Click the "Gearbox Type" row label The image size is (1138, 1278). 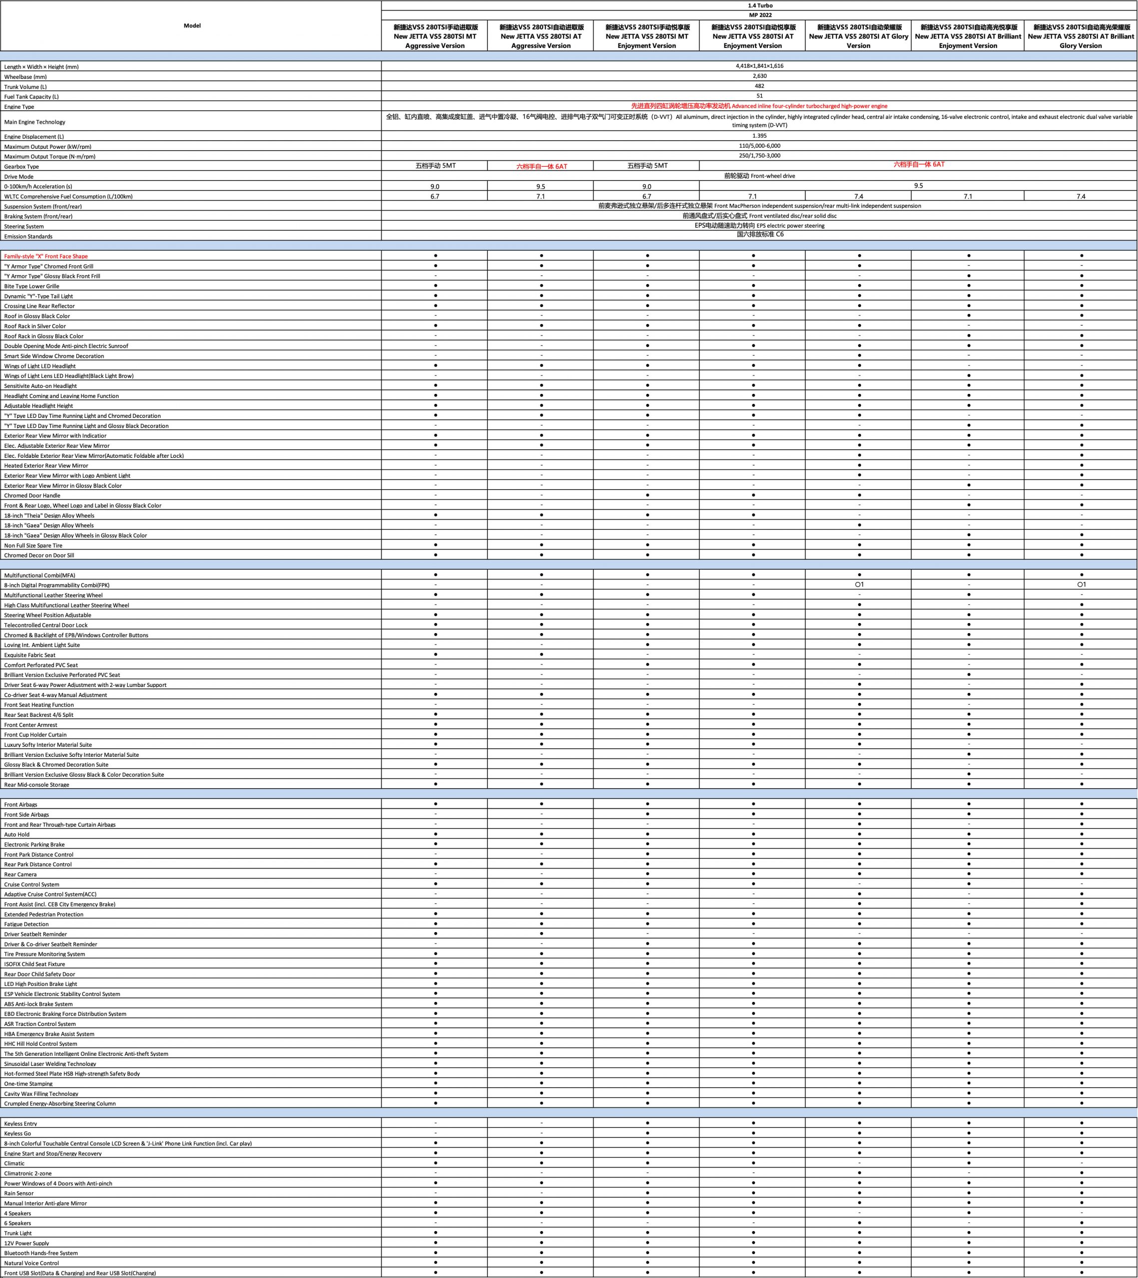[x=21, y=167]
